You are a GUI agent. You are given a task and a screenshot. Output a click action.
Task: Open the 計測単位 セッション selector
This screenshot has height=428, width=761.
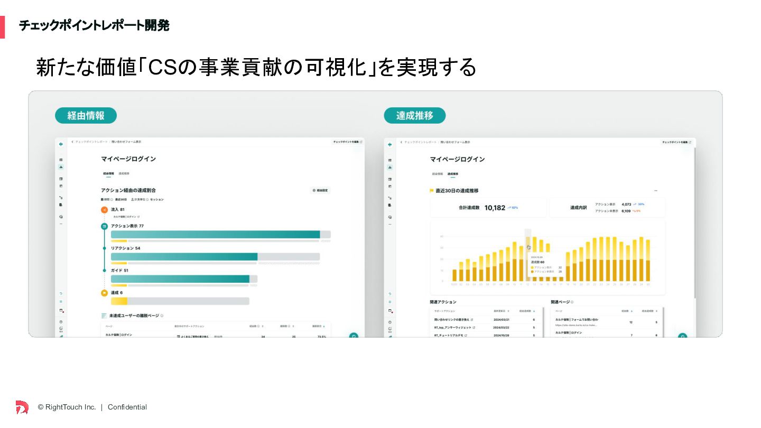[147, 200]
